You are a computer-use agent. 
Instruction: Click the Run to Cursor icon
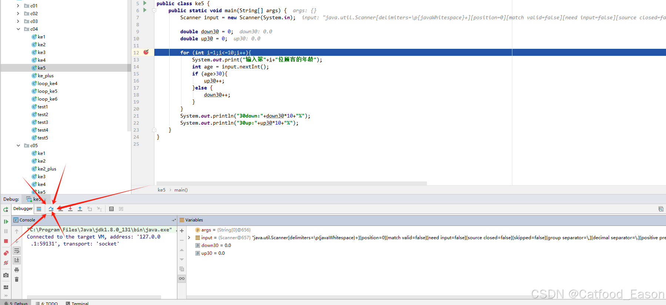99,209
